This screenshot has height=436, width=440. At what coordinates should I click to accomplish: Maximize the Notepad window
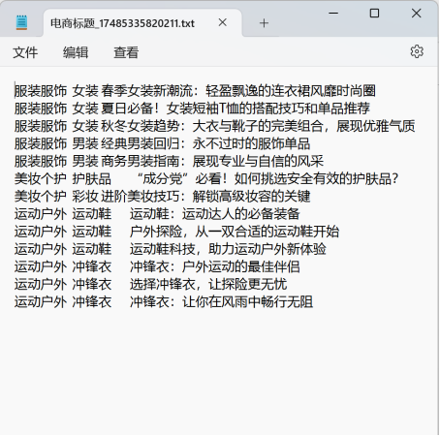[374, 14]
